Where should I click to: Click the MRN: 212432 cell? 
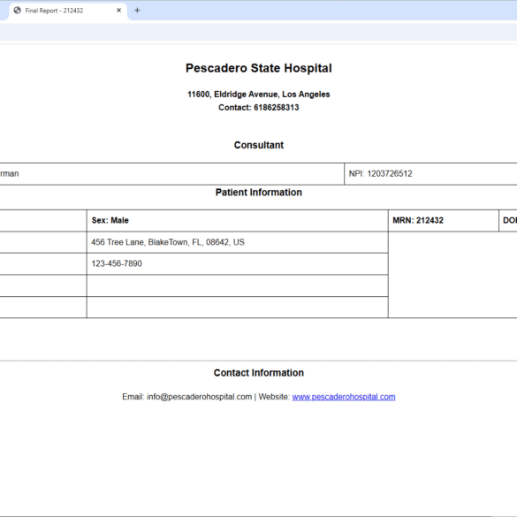pyautogui.click(x=444, y=220)
